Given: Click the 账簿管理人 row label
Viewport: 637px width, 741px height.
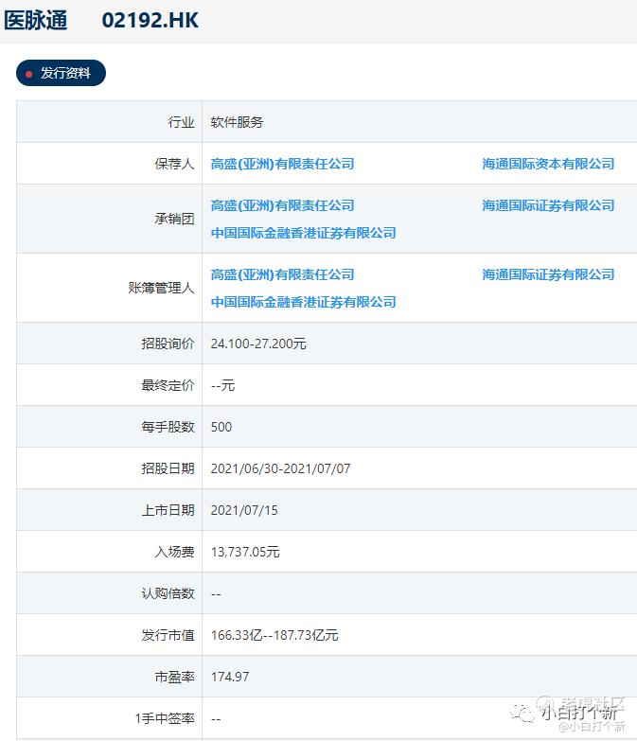Looking at the screenshot, I should 162,288.
